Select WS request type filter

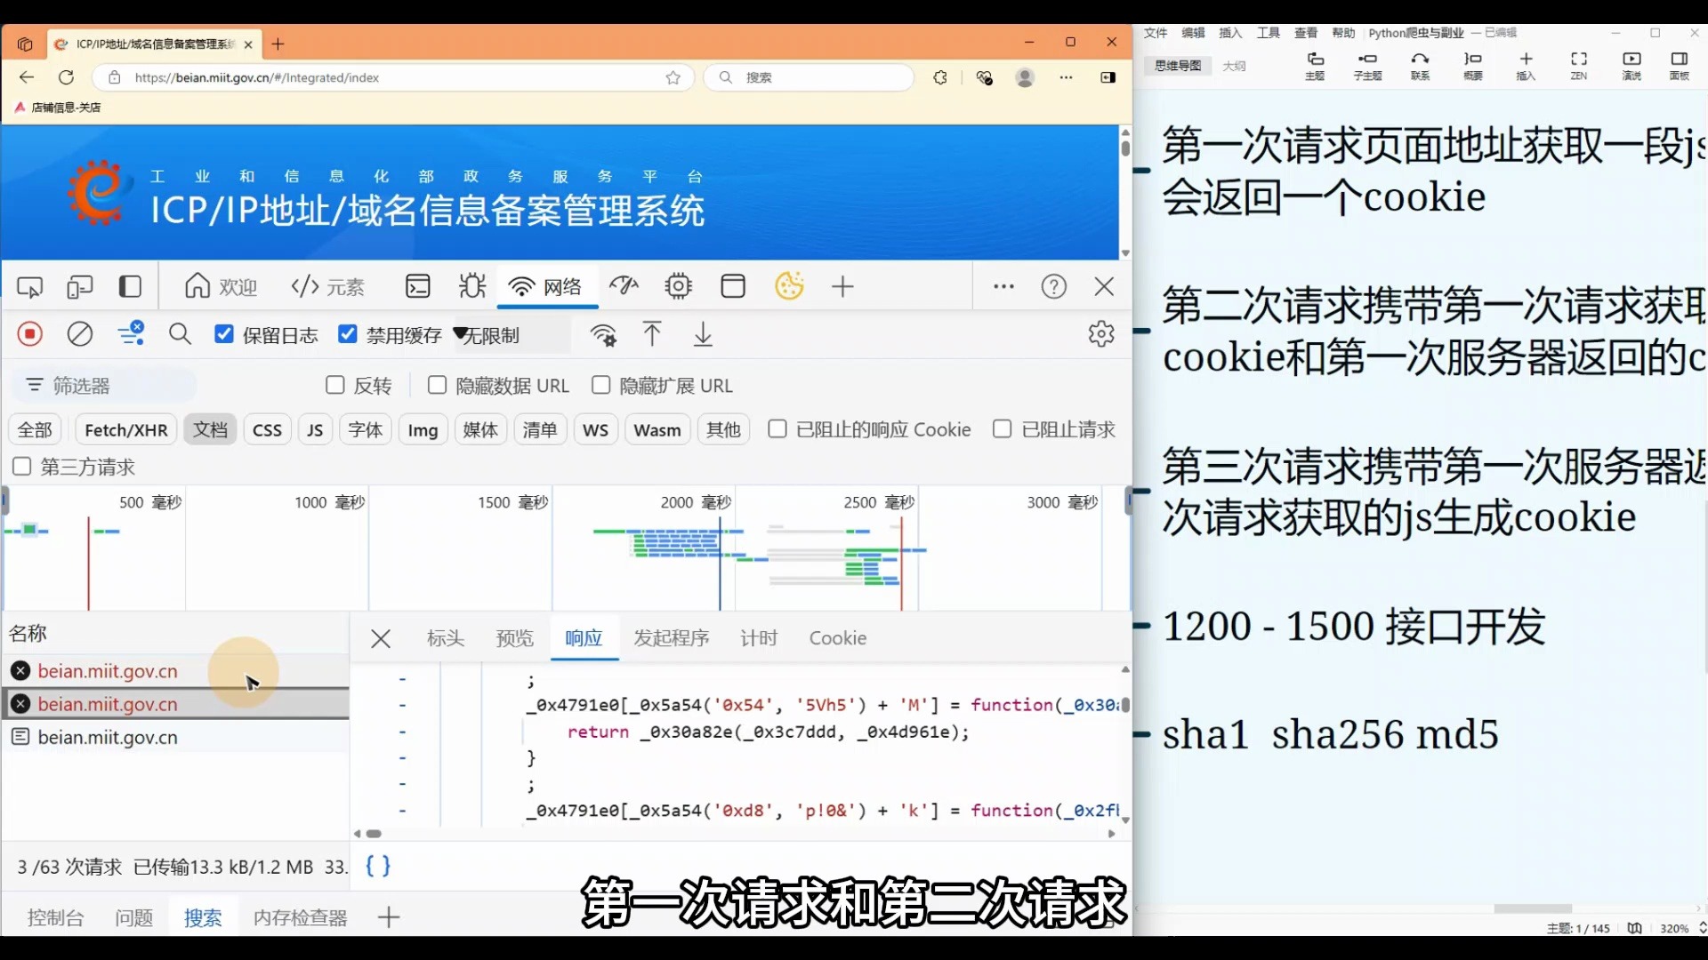point(595,430)
